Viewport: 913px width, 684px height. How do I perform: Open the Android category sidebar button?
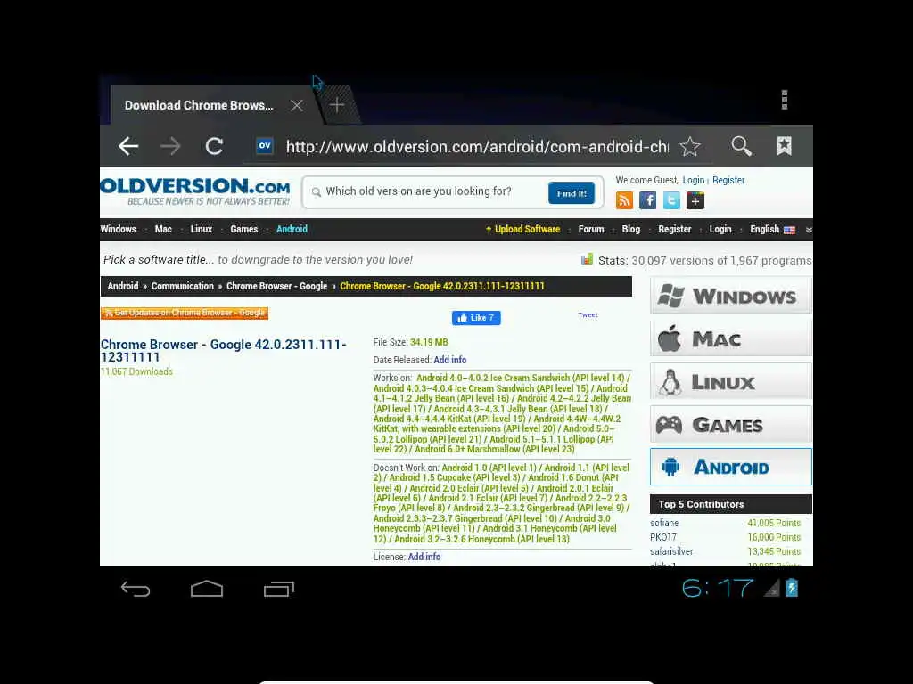click(x=731, y=467)
